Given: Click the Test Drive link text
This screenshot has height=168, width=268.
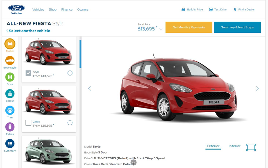Looking at the screenshot, I should point(220,10).
